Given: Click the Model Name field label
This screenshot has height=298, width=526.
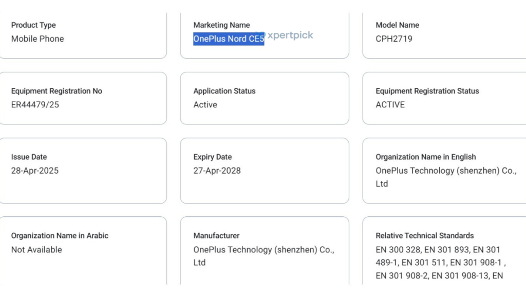Looking at the screenshot, I should [x=397, y=25].
